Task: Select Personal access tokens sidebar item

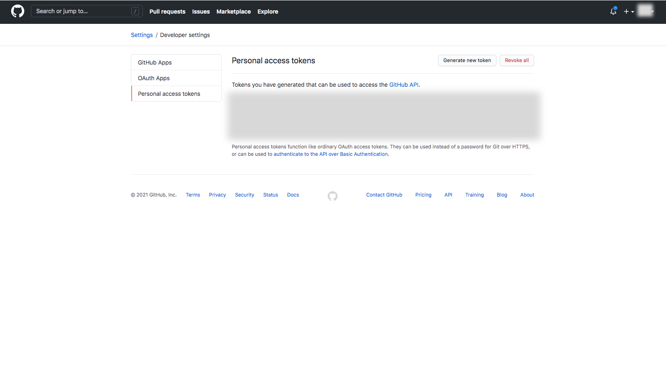Action: click(176, 94)
